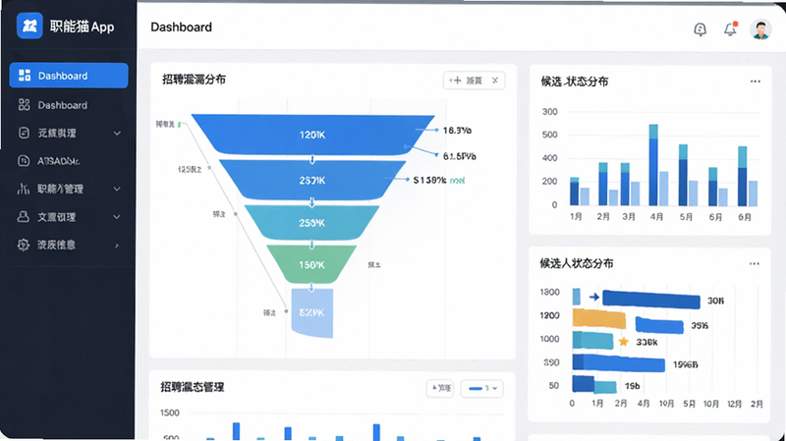Select the teal horizontal bar at 1000 row

point(593,340)
